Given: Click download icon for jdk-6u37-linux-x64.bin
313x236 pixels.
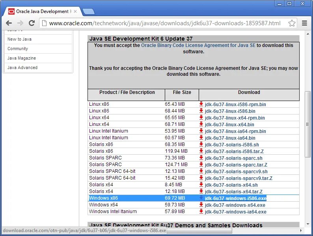Looking at the screenshot, I should click(201, 124).
